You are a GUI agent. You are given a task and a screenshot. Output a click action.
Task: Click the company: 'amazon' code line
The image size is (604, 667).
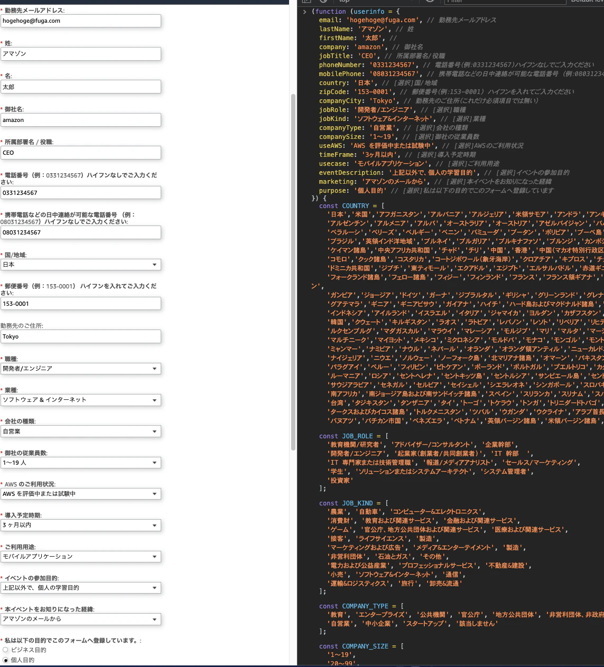pos(371,47)
